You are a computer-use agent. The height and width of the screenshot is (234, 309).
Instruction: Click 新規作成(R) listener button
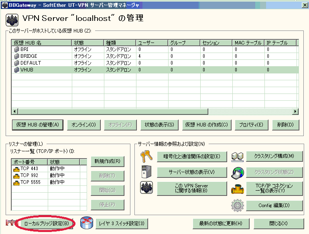[x=108, y=161]
